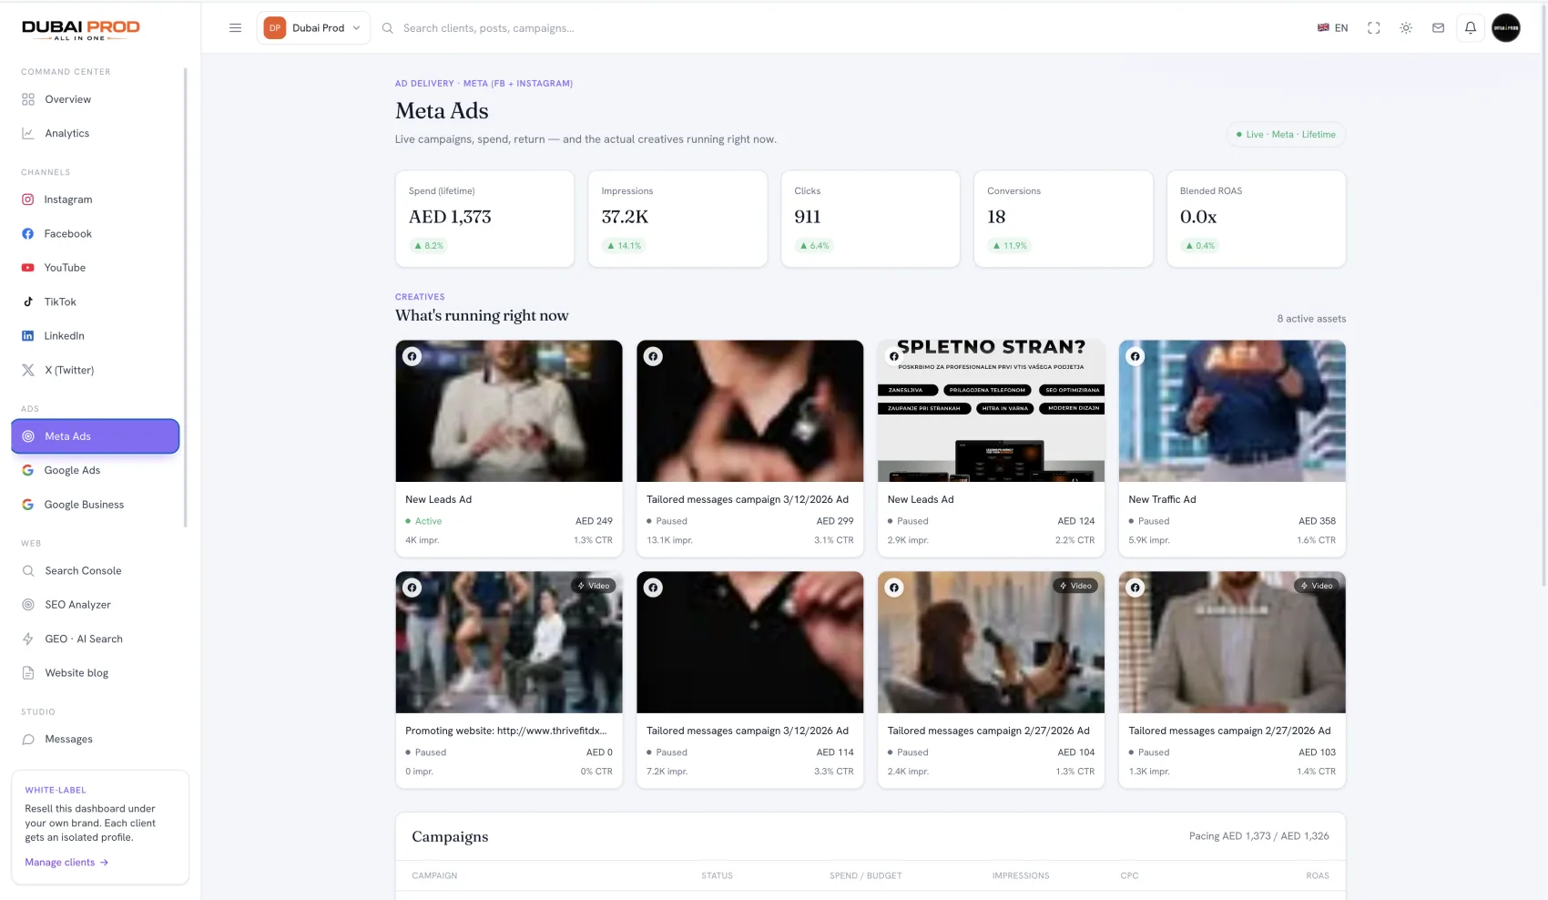Viewport: 1548px width, 900px height.
Task: Open the user profile avatar menu
Action: [x=1505, y=28]
